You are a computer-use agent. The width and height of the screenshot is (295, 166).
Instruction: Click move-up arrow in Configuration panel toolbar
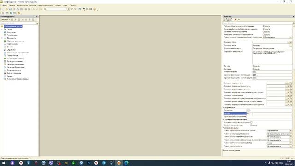click(x=26, y=19)
